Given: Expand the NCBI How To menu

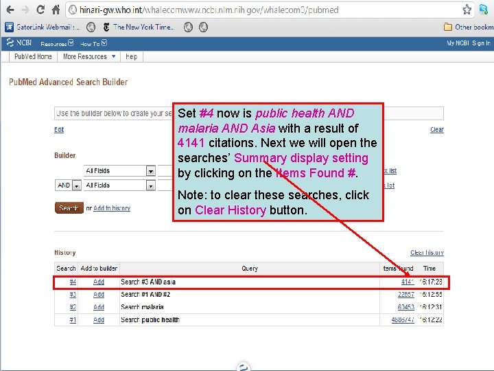Looking at the screenshot, I should point(93,43).
